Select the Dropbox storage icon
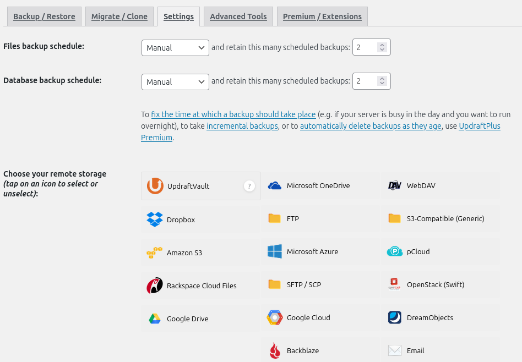Viewport: 522px width, 362px height. click(155, 220)
